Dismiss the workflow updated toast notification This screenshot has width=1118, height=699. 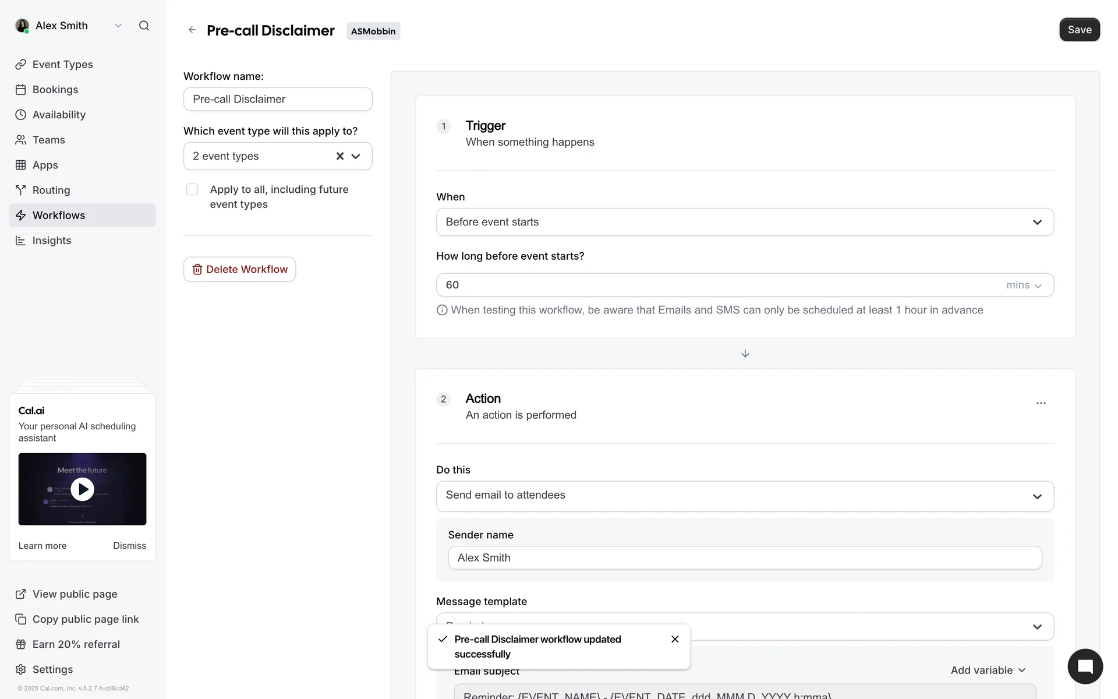[x=675, y=639]
